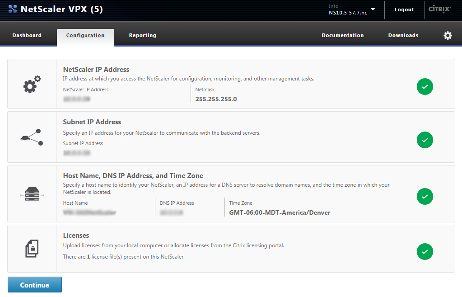Click the blurred DNS IP Address value
This screenshot has width=462, height=297.
coord(171,212)
